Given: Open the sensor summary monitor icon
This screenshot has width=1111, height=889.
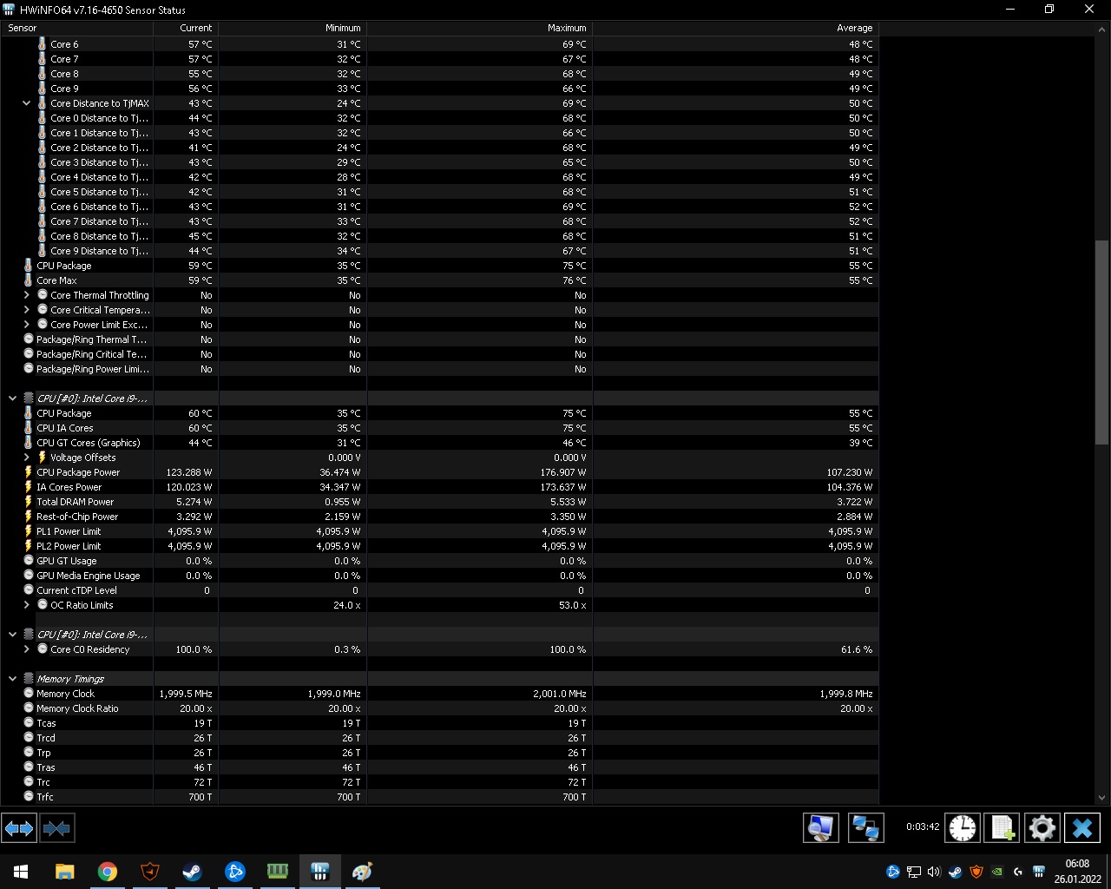Looking at the screenshot, I should (x=820, y=828).
